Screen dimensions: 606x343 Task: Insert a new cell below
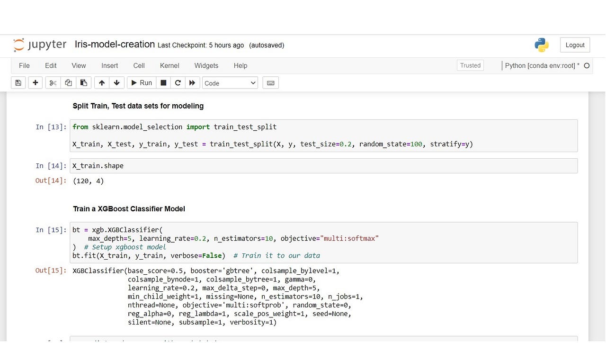click(x=35, y=82)
